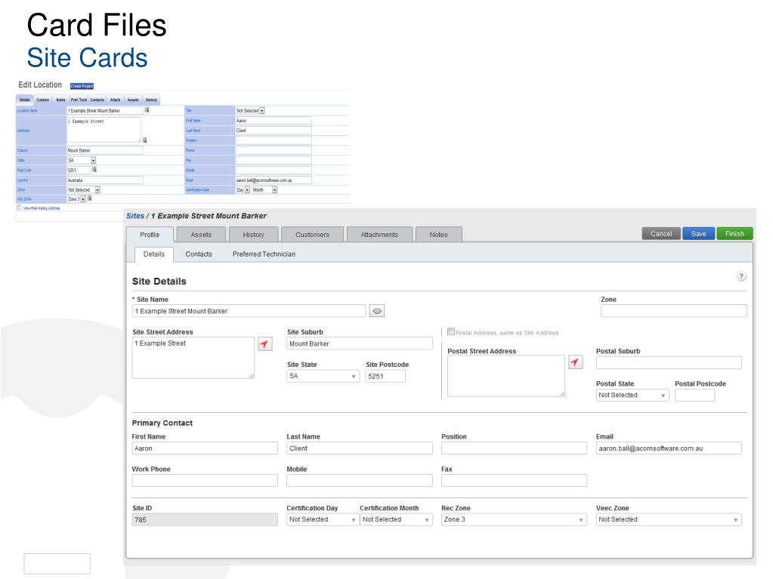Open the Attachments tab
Viewport: 773px width, 579px height.
379,235
